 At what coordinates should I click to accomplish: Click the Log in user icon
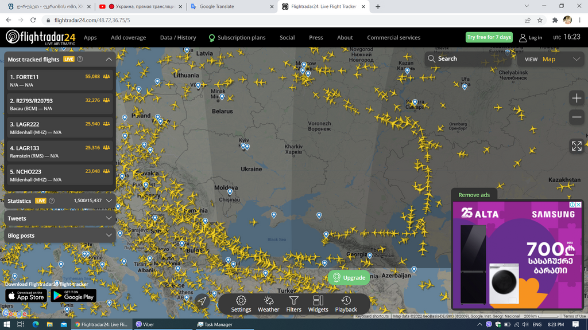[x=523, y=37]
